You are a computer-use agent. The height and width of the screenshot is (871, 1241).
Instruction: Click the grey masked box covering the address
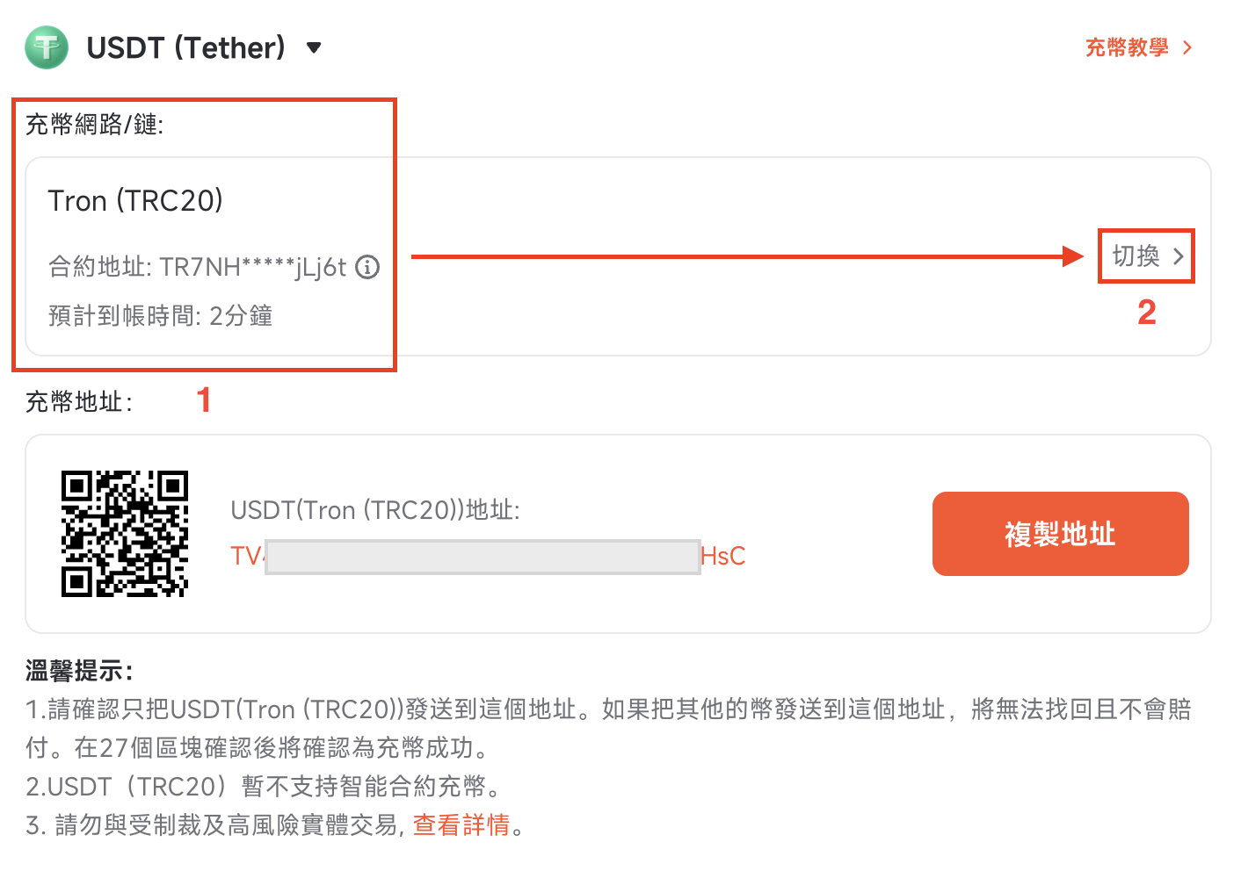coord(483,558)
